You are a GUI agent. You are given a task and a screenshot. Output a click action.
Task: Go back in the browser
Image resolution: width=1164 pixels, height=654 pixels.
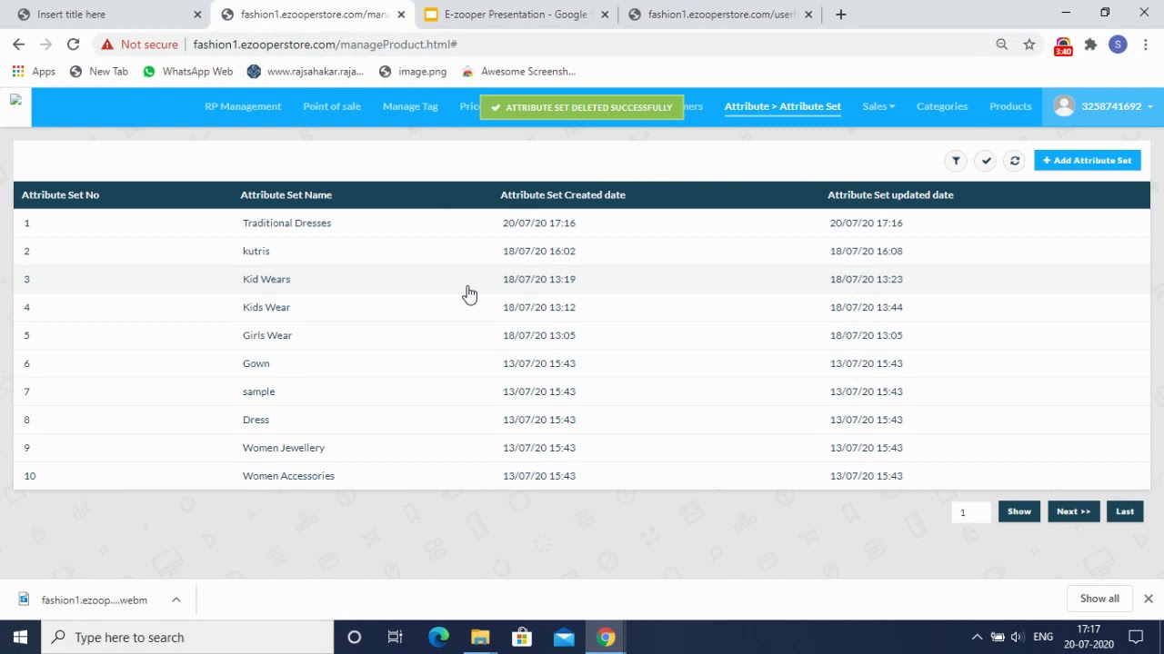point(18,44)
